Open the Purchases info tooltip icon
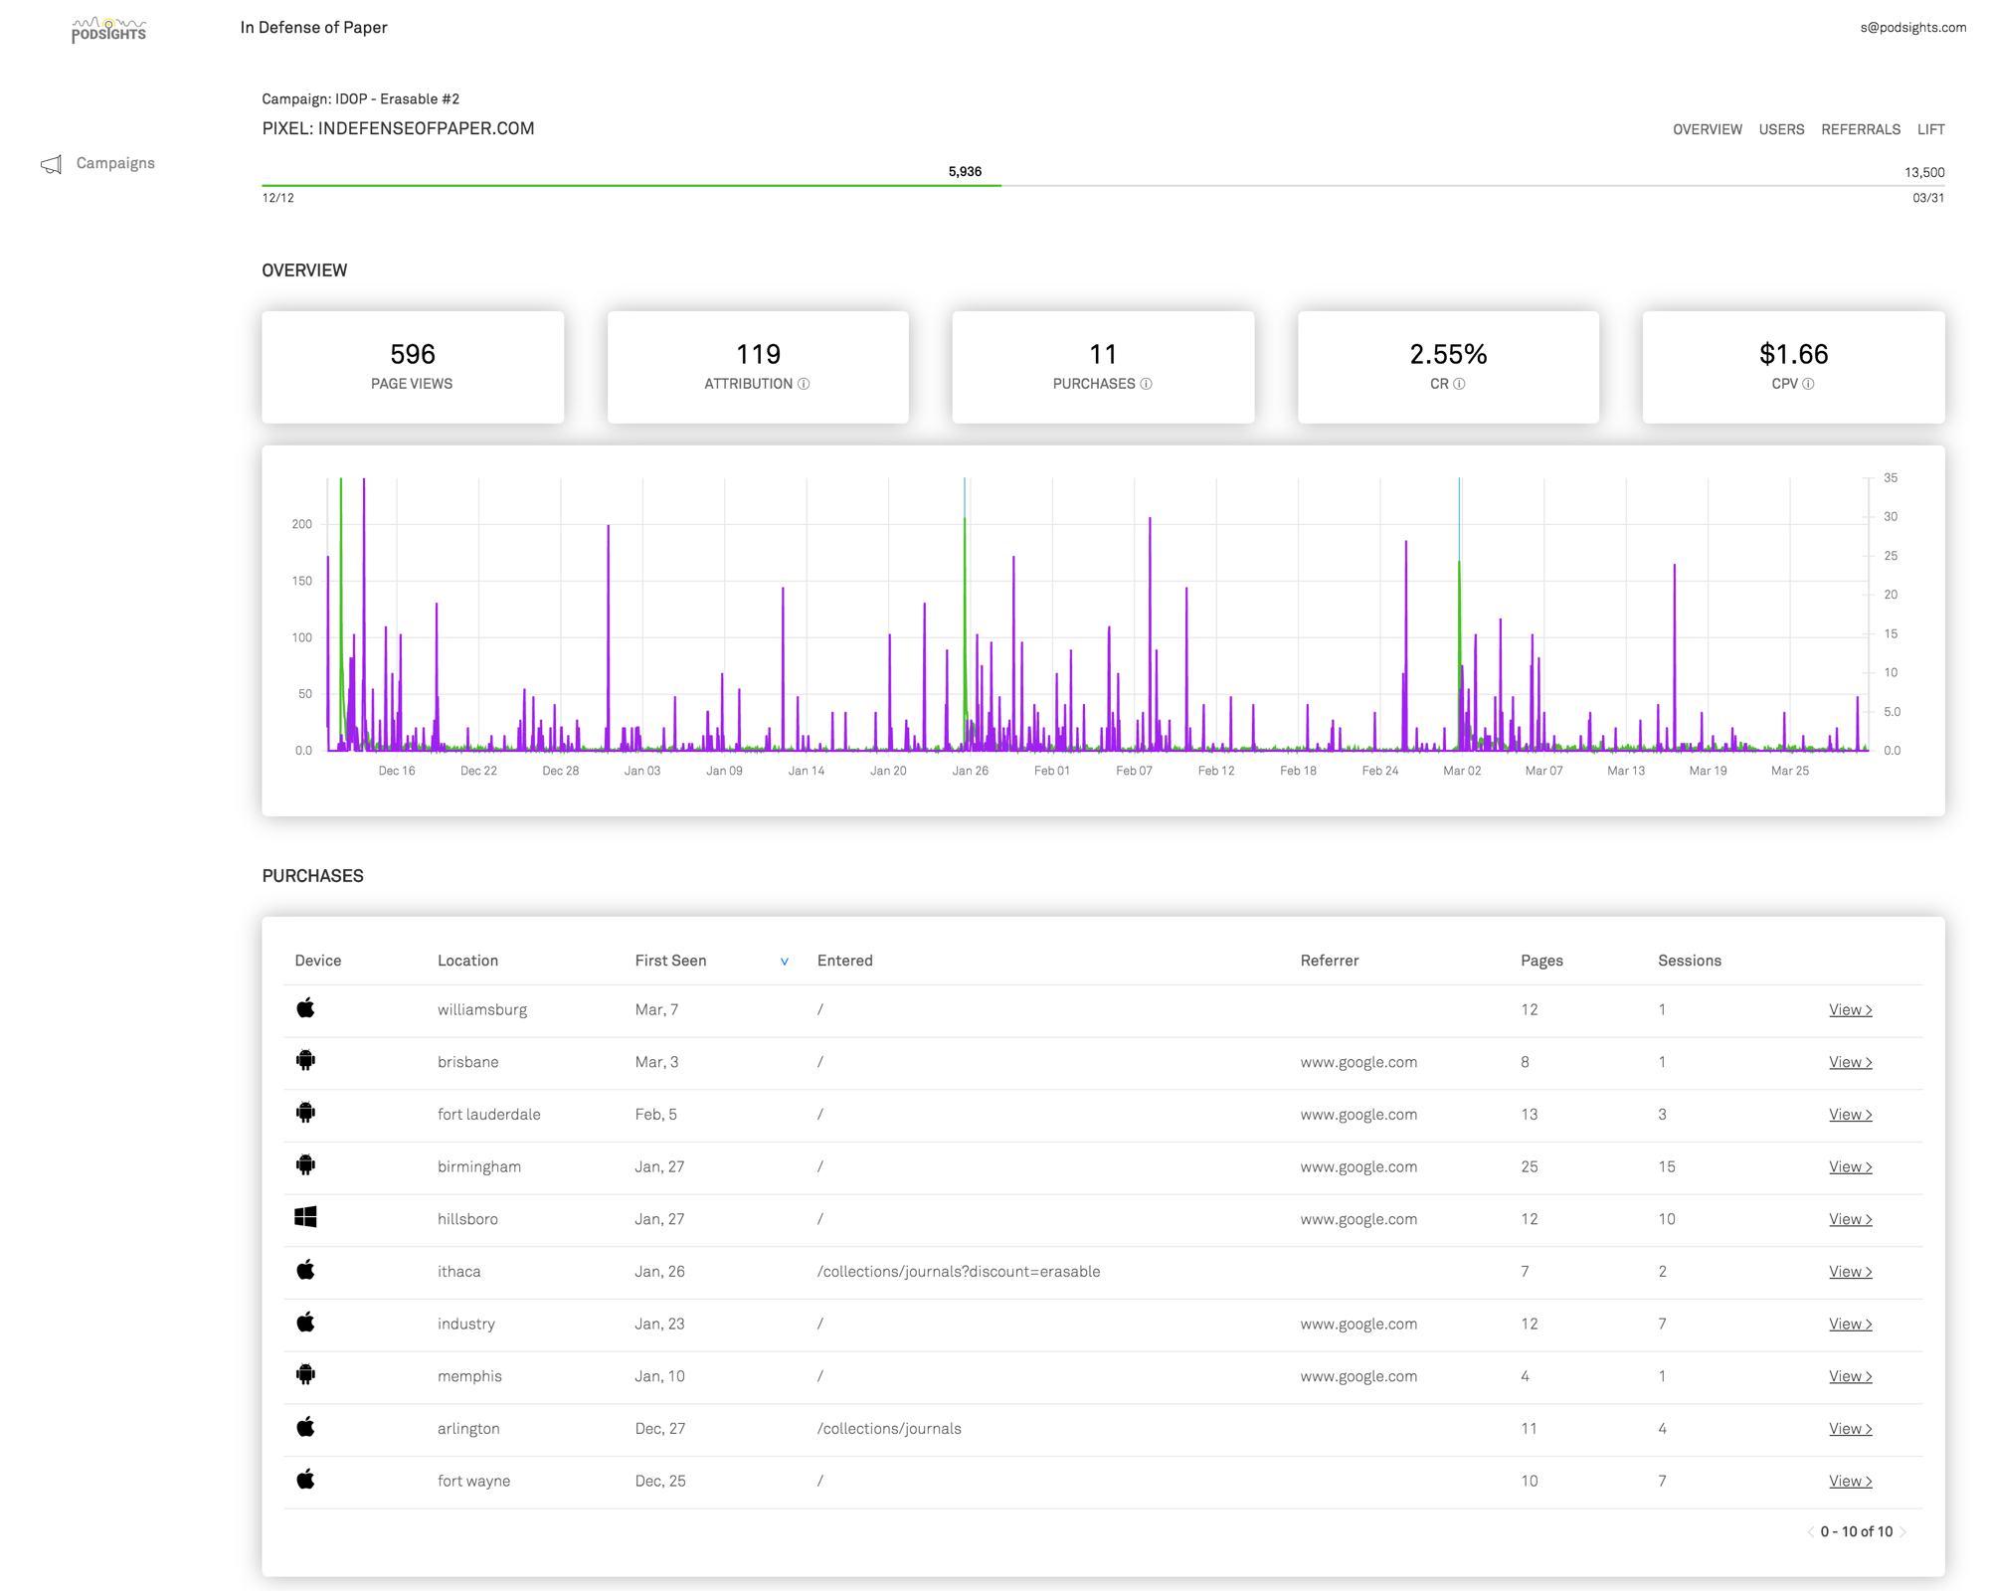This screenshot has height=1591, width=1989. click(x=1146, y=384)
